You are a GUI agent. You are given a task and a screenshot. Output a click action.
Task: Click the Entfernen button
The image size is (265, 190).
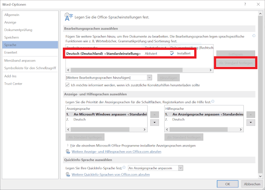[x=235, y=54]
